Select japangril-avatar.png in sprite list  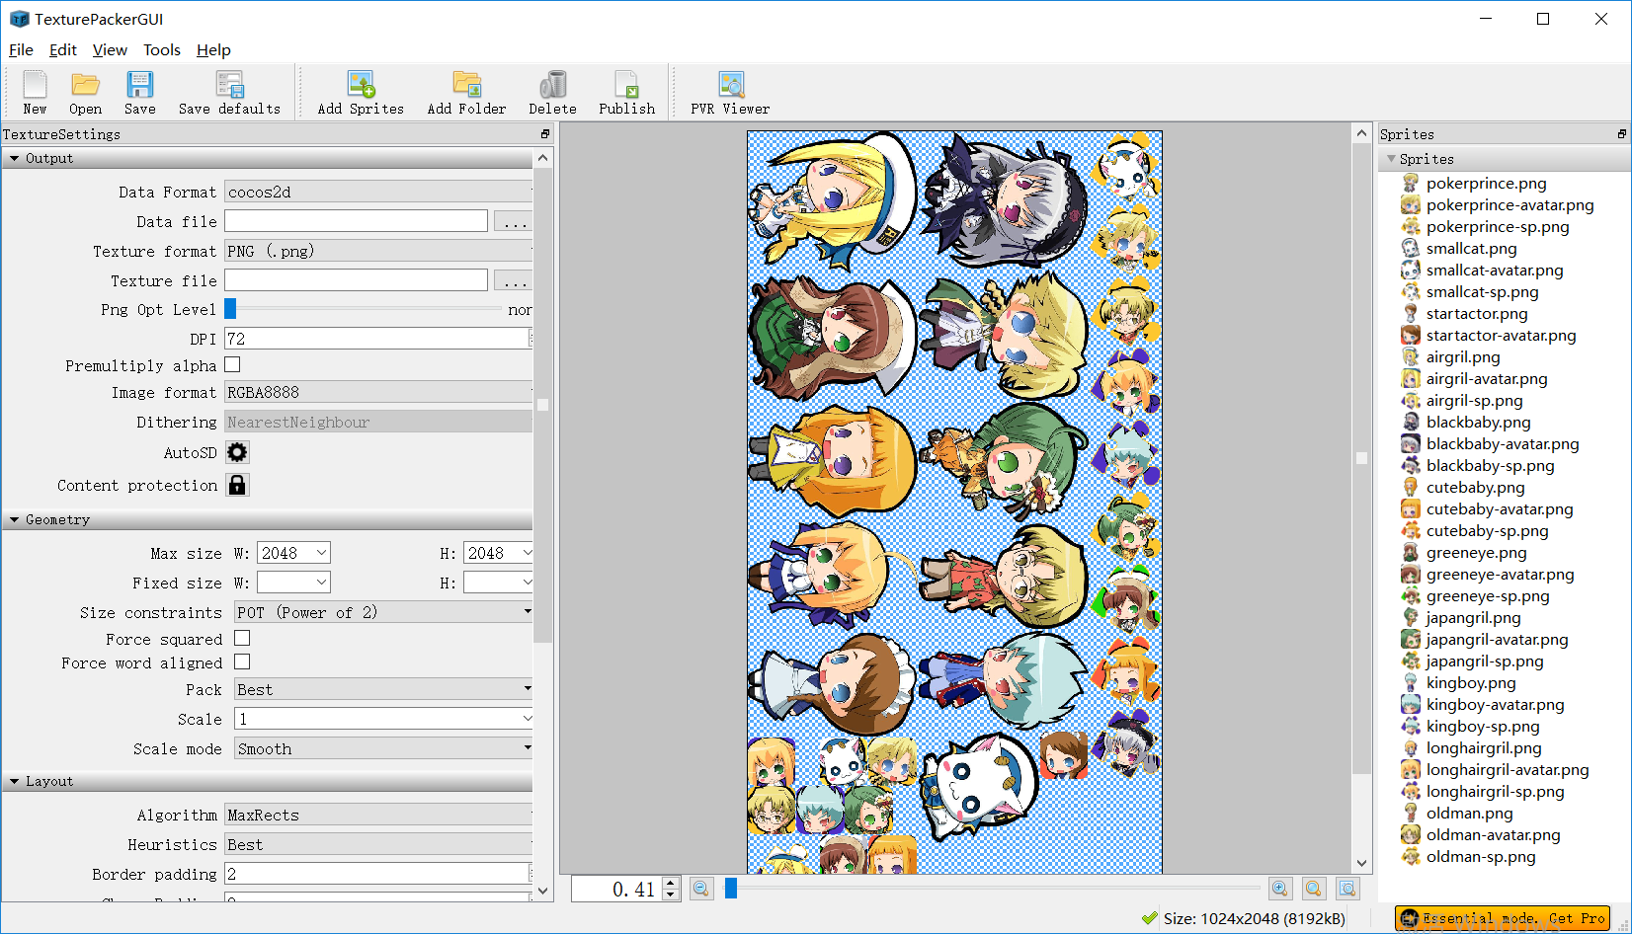click(x=1497, y=639)
